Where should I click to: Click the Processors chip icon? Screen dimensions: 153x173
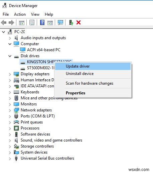pyautogui.click(x=16, y=128)
